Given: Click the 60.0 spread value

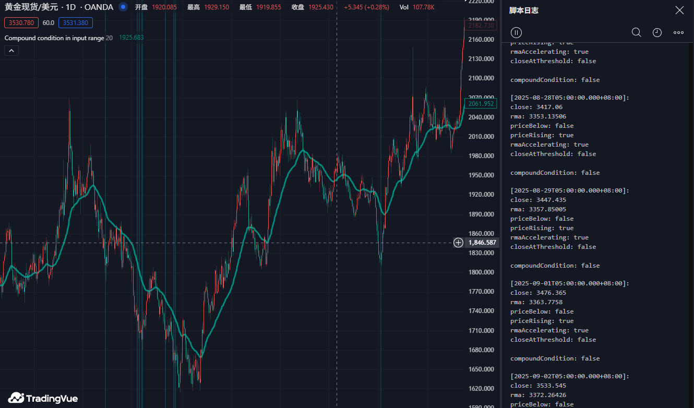Looking at the screenshot, I should click(x=49, y=23).
